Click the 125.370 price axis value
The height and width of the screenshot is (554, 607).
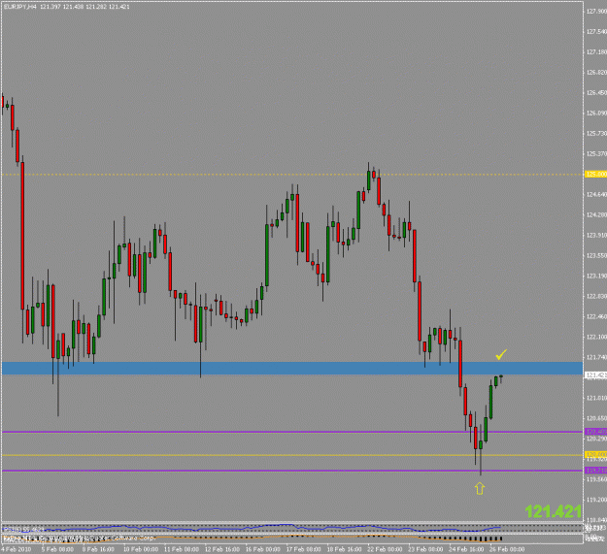tap(596, 154)
